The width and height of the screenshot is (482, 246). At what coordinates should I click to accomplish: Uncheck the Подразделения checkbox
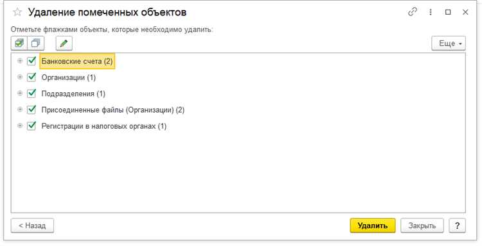[31, 94]
